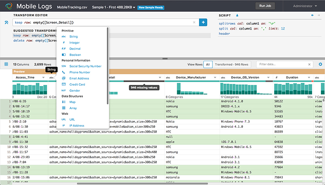This screenshot has width=325, height=185.
Task: Expand the Administrator user menu
Action: point(305,6)
